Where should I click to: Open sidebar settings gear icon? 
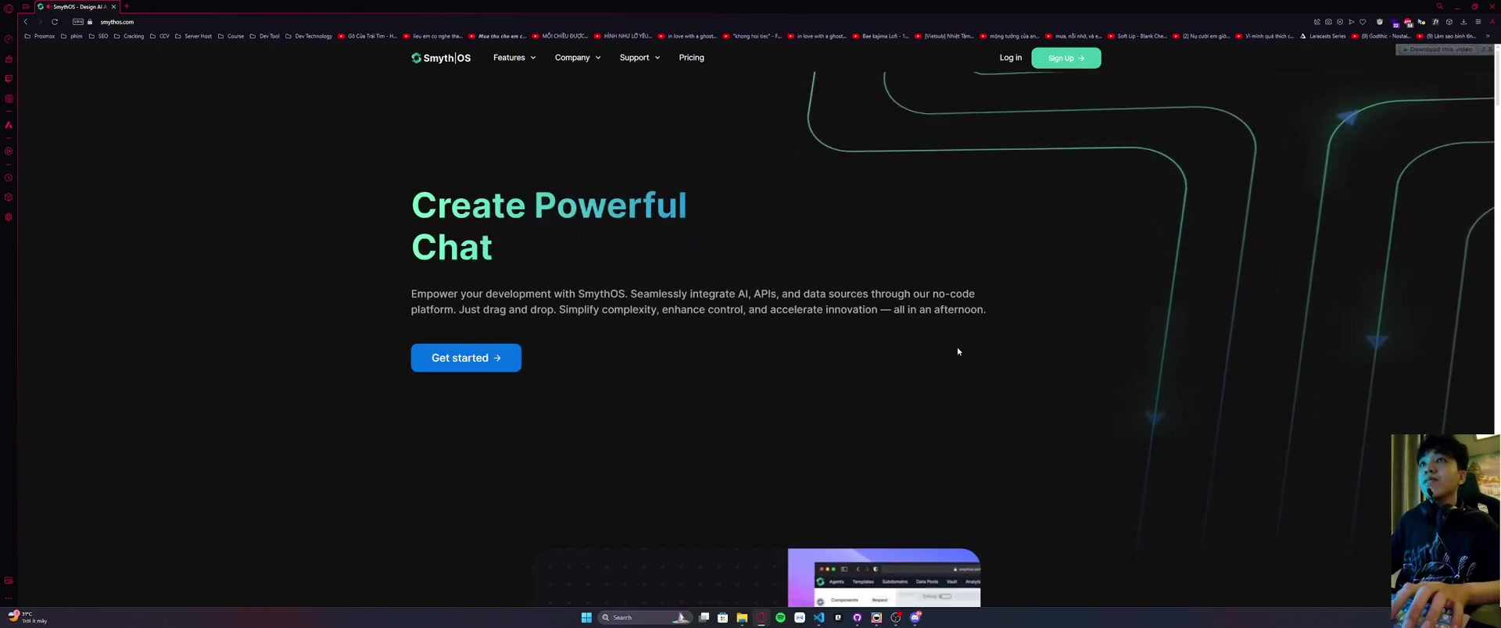[9, 217]
